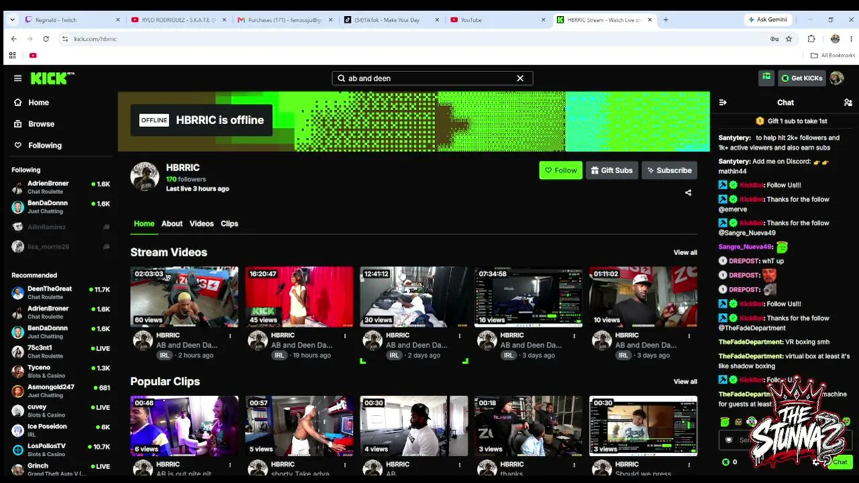Open BenDaDonnn in the Following list
The height and width of the screenshot is (483, 859).
pyautogui.click(x=60, y=207)
